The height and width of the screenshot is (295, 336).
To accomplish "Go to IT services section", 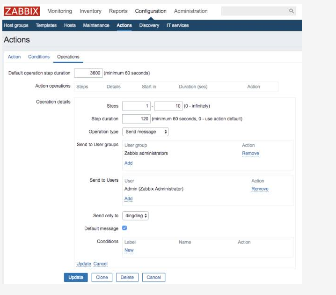I will click(178, 25).
